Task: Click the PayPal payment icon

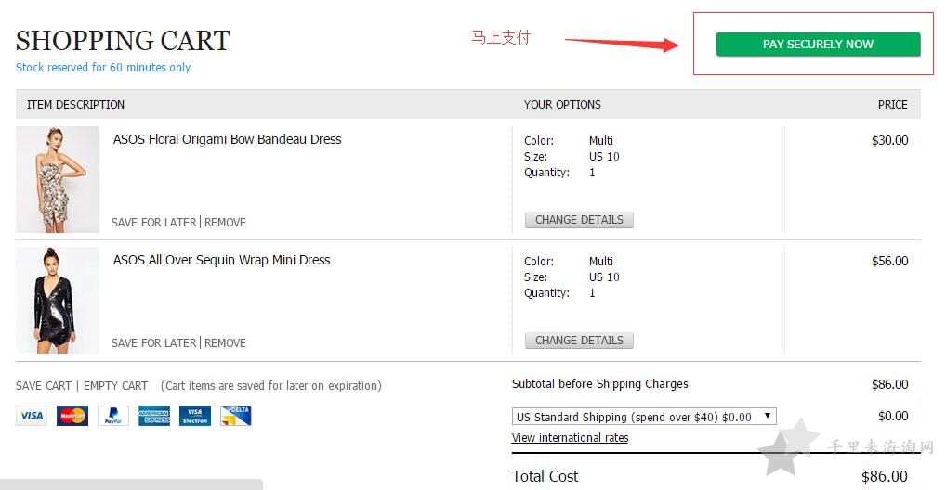Action: click(x=113, y=415)
